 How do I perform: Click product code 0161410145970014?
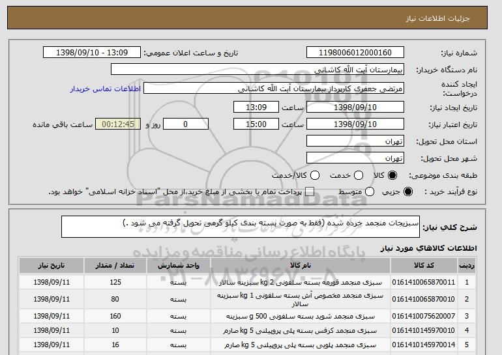point(424,345)
